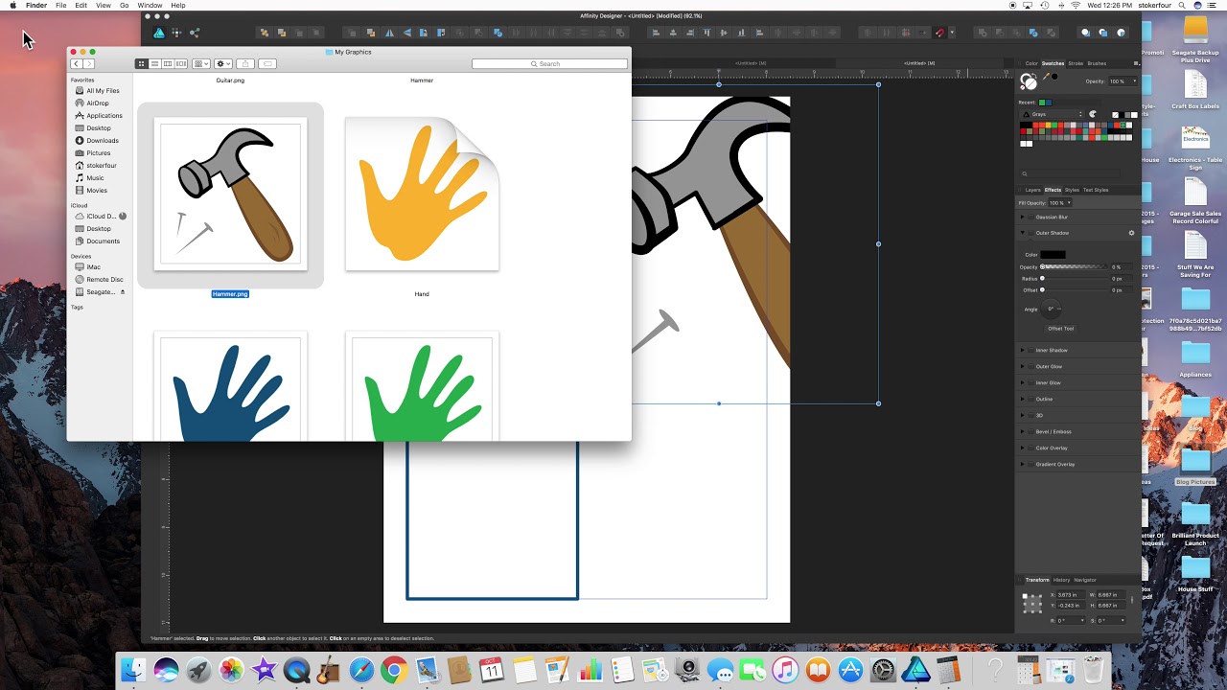The width and height of the screenshot is (1227, 690).
Task: Select the blue hand image thumbnail
Action: pyautogui.click(x=230, y=386)
